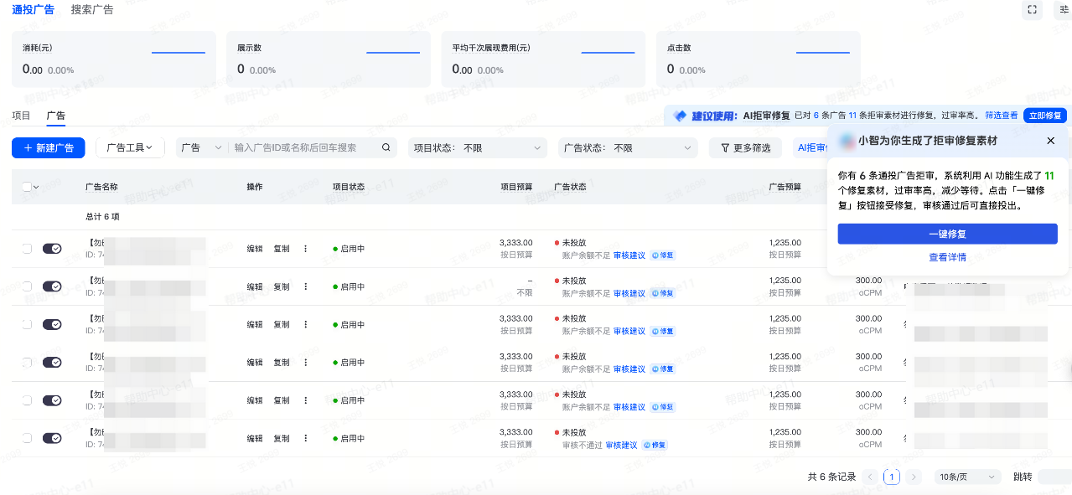The width and height of the screenshot is (1072, 495).
Task: Select the 广告 tab above the table
Action: click(56, 116)
